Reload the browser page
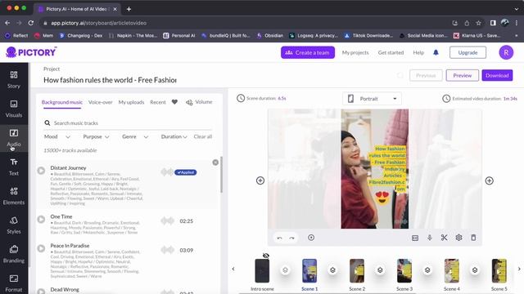Viewport: 524px width, 294px height. point(31,23)
